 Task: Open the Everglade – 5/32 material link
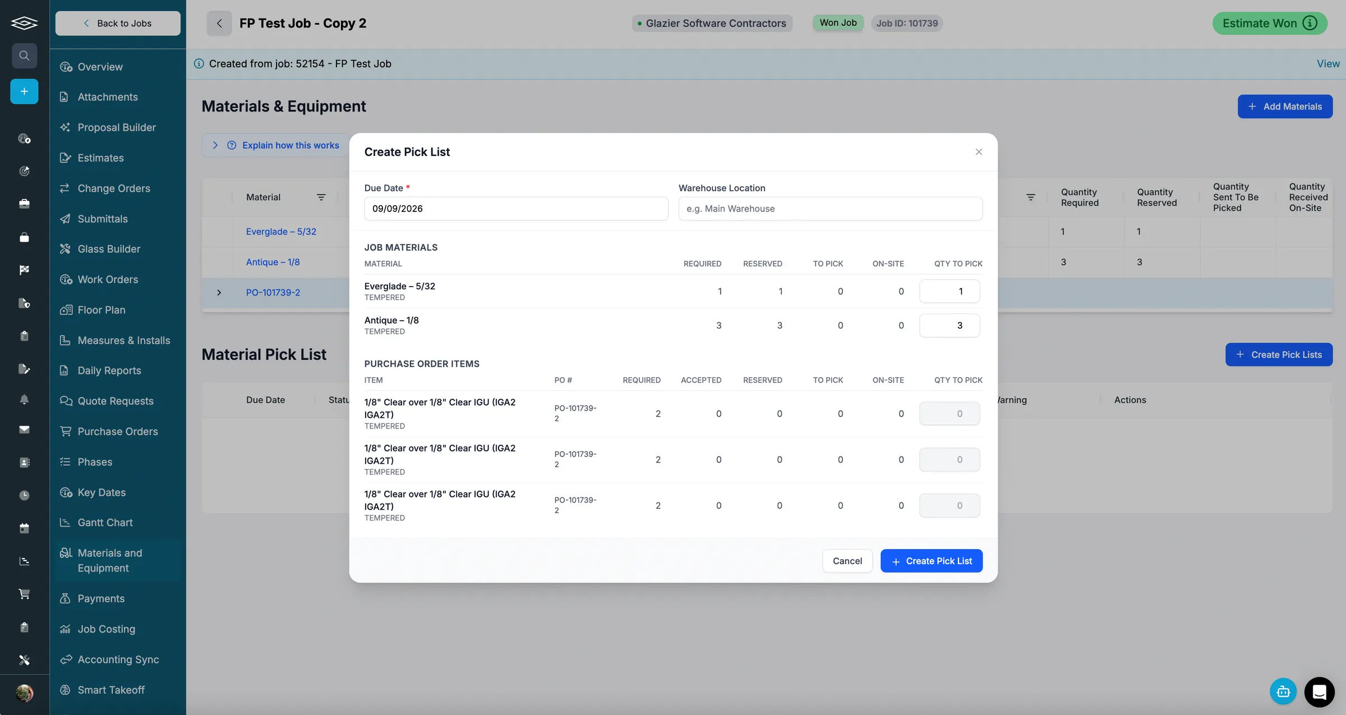coord(281,232)
